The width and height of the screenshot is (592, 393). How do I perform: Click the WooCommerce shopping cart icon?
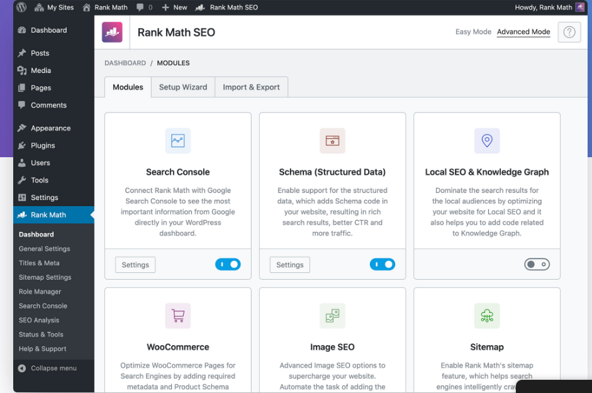click(178, 316)
